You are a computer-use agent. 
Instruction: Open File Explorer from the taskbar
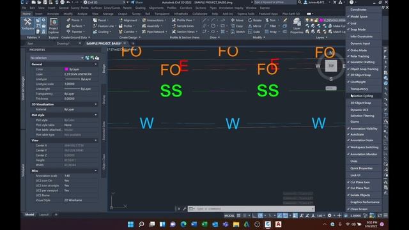[x=236, y=224]
